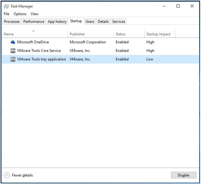Switch to the Services tab
Screen dimensions: 201x184
click(x=119, y=21)
